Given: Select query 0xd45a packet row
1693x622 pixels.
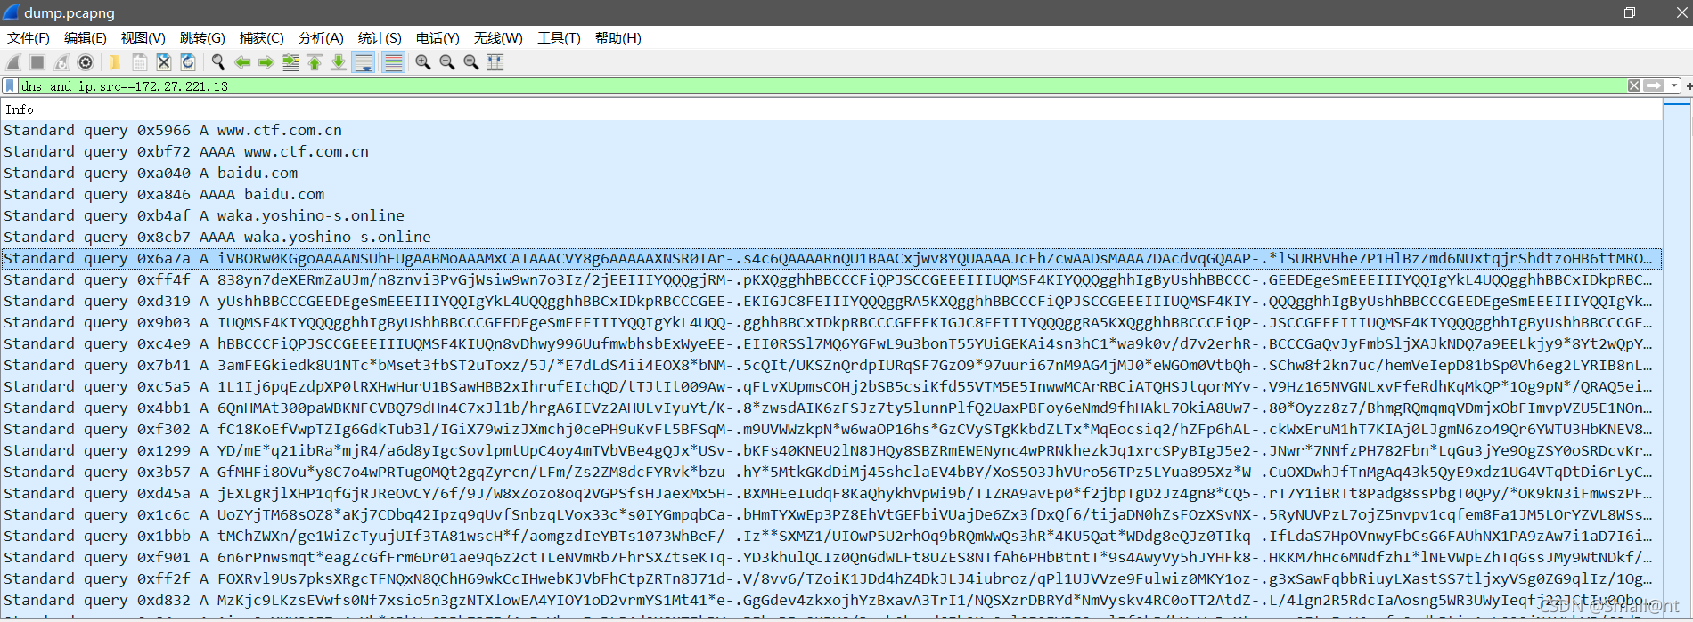Looking at the screenshot, I should tap(830, 493).
